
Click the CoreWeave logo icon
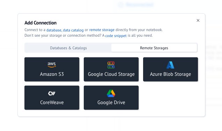click(52, 93)
